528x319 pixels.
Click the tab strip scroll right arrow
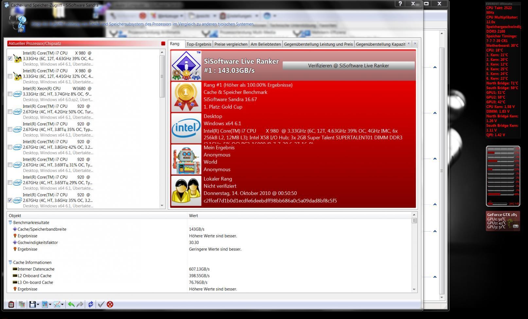pyautogui.click(x=415, y=44)
